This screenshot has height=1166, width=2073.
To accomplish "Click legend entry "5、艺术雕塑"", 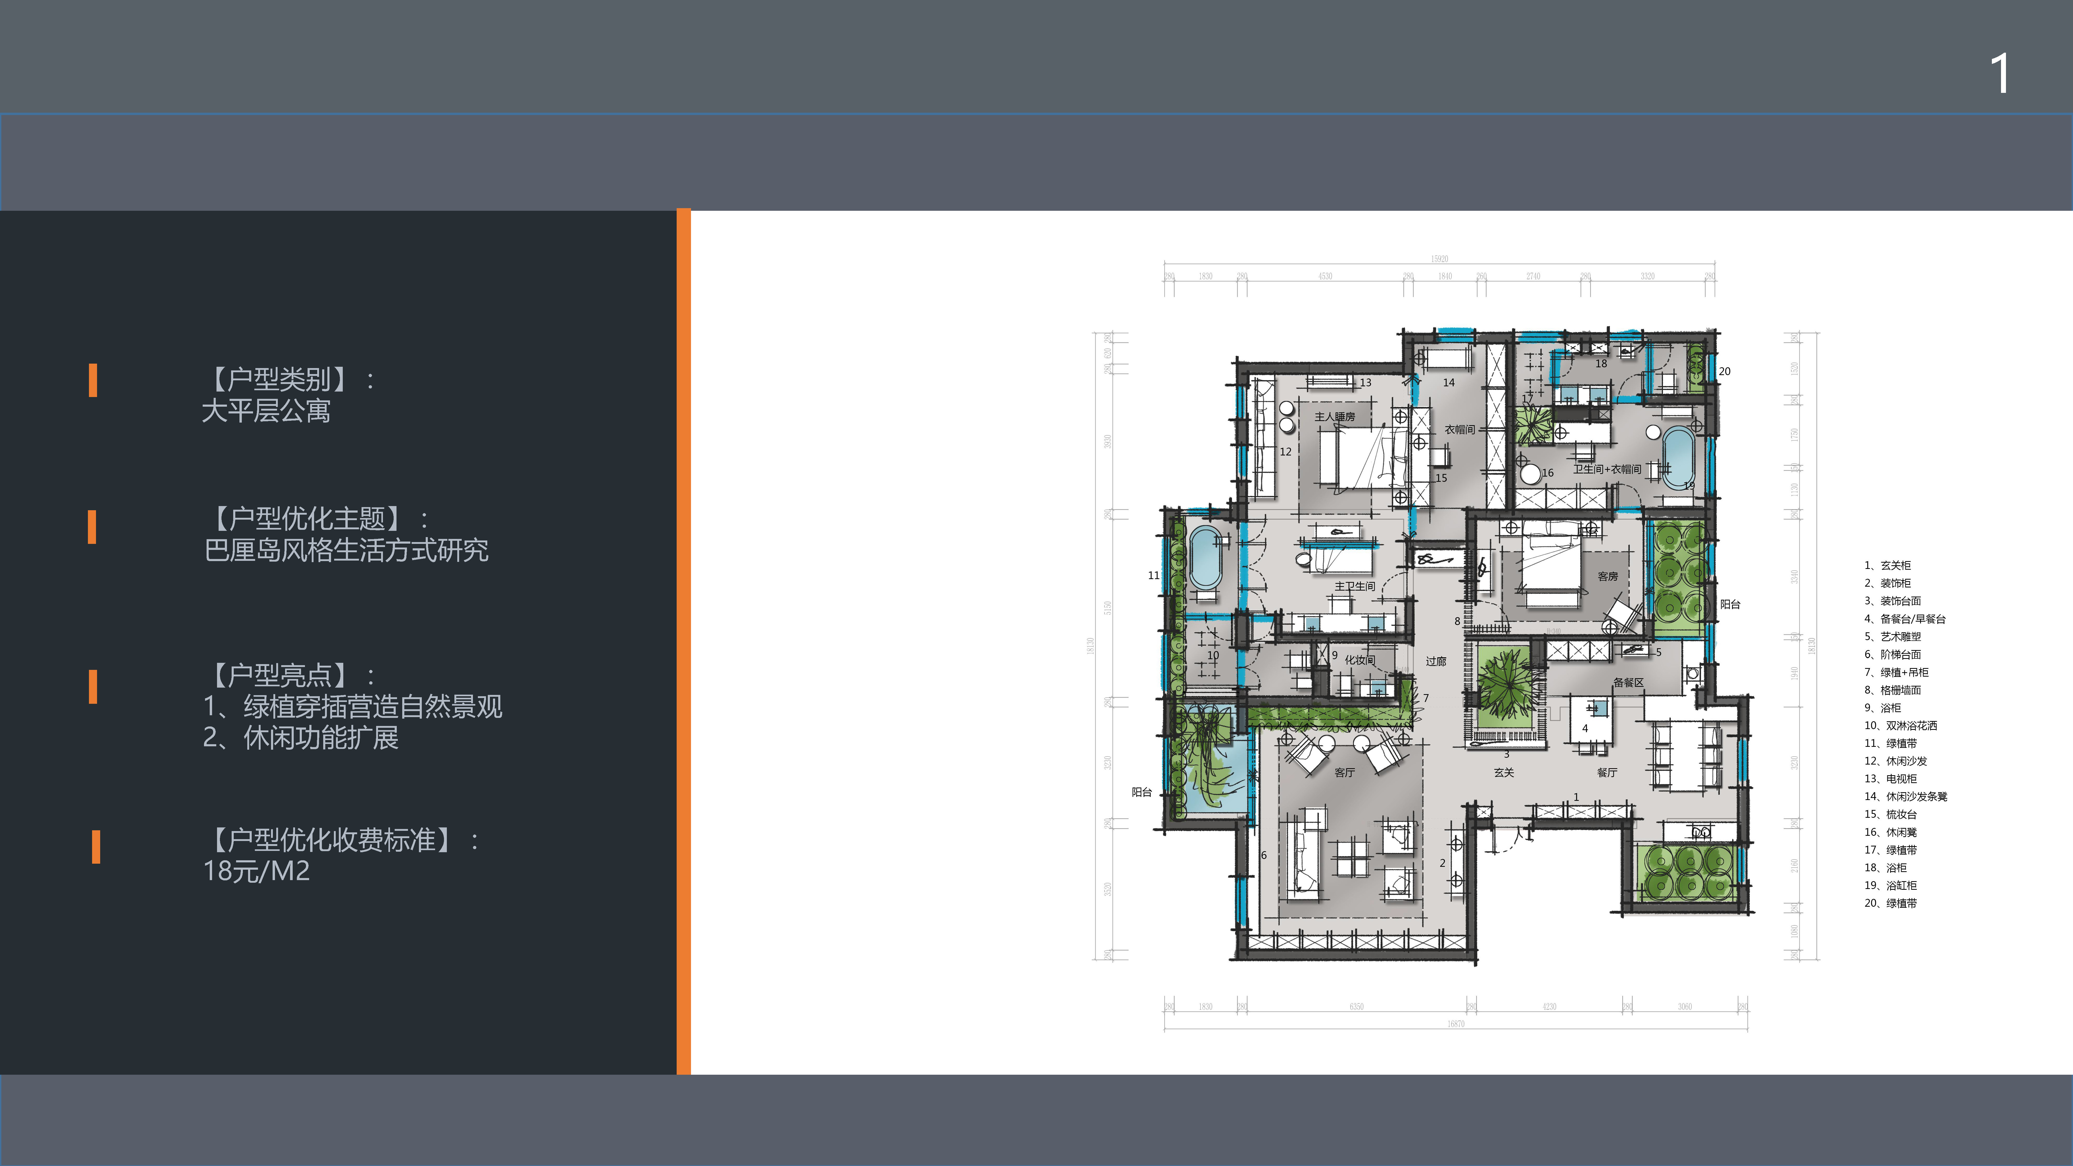I will pyautogui.click(x=1893, y=636).
